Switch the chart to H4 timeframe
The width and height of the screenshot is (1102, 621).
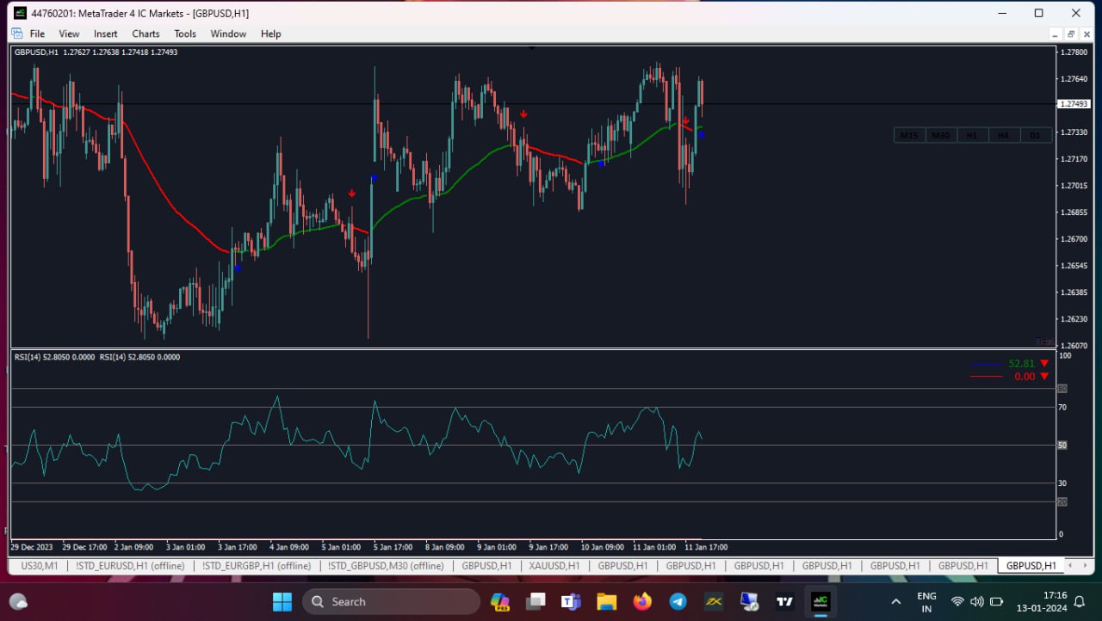point(1004,135)
